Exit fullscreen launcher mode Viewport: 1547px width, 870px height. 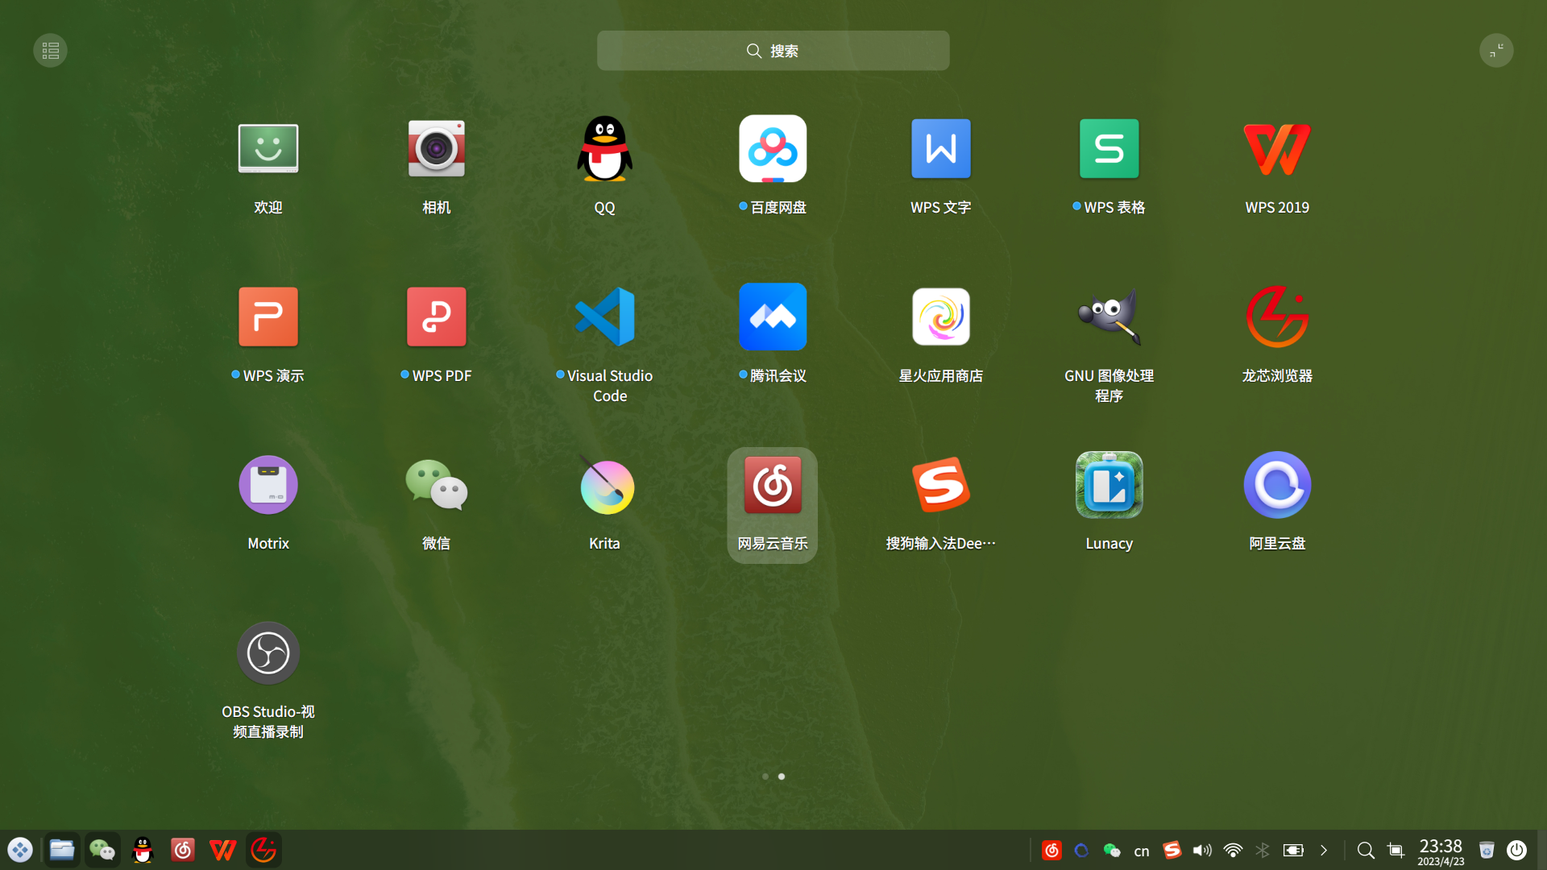tap(1496, 50)
